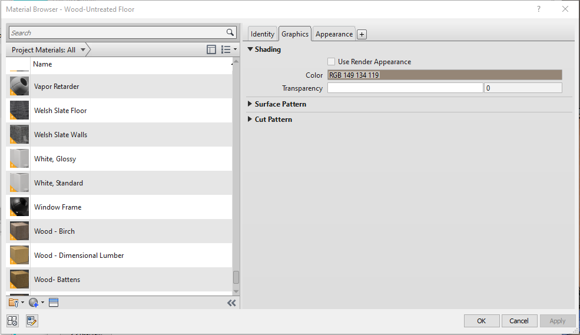Image resolution: width=580 pixels, height=335 pixels.
Task: Expand the Surface Pattern section
Action: pos(250,104)
